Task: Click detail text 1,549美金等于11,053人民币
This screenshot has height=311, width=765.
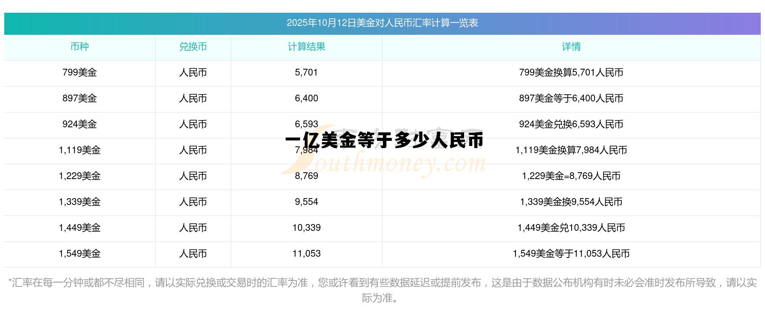Action: pos(571,254)
